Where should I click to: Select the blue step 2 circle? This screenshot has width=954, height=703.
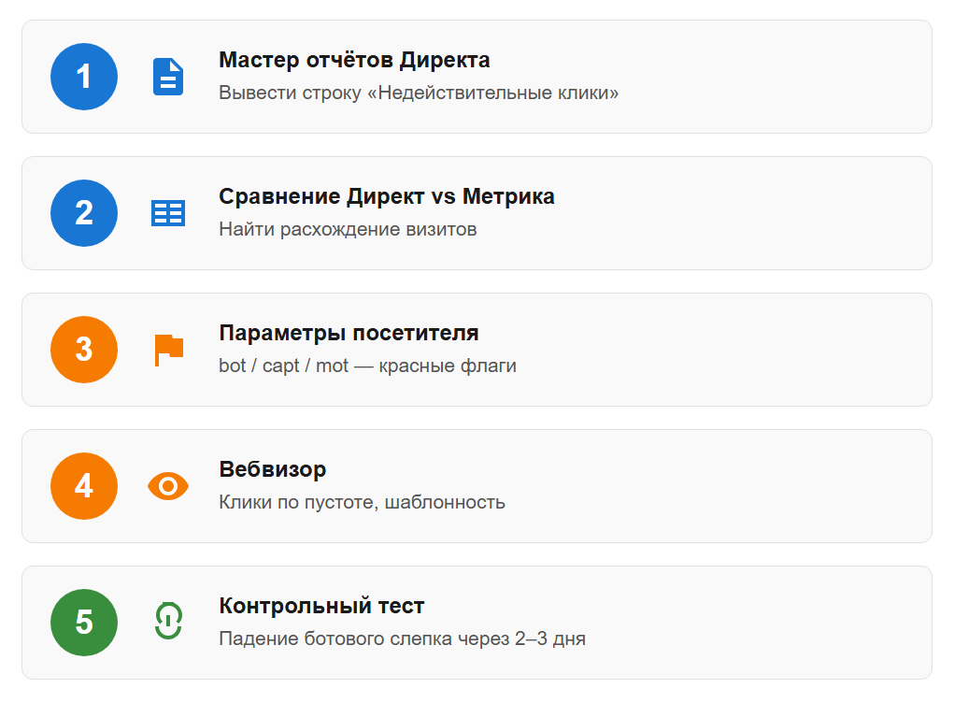84,213
